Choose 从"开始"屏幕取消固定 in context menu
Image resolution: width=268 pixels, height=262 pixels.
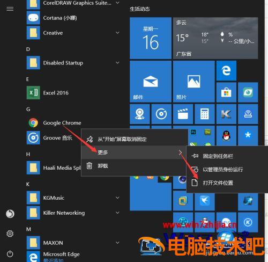135,139
